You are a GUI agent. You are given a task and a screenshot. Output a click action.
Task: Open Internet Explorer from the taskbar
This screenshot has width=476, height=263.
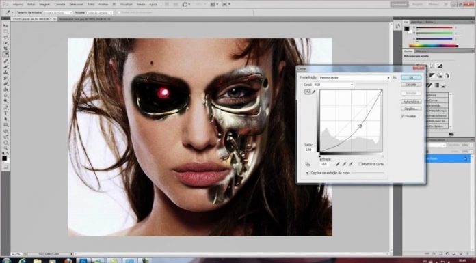22,260
